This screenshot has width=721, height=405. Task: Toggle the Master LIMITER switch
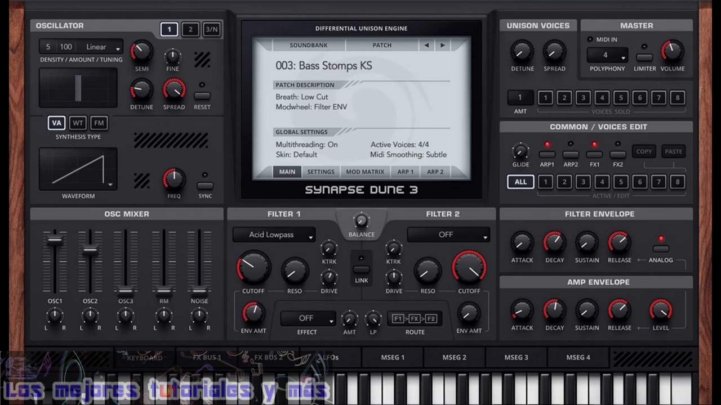point(644,57)
